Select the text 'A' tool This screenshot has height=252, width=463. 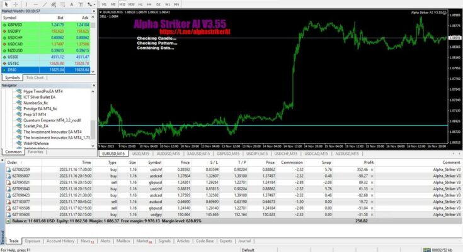tap(71, 4)
